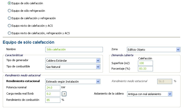Click the 'Potencia nominal' input field
This screenshot has height=112, width=185.
(x=53, y=88)
